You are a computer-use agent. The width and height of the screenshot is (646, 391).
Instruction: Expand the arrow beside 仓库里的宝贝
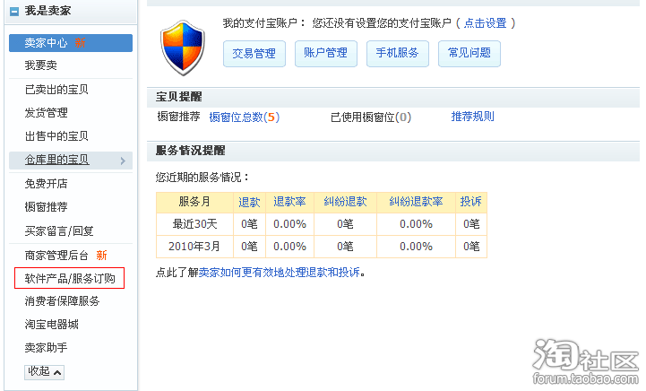pos(123,161)
